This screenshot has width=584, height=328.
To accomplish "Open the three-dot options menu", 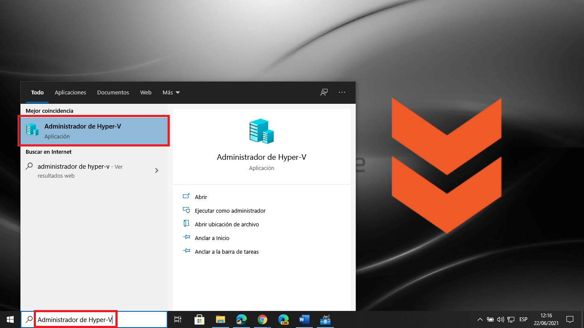I will tap(342, 92).
